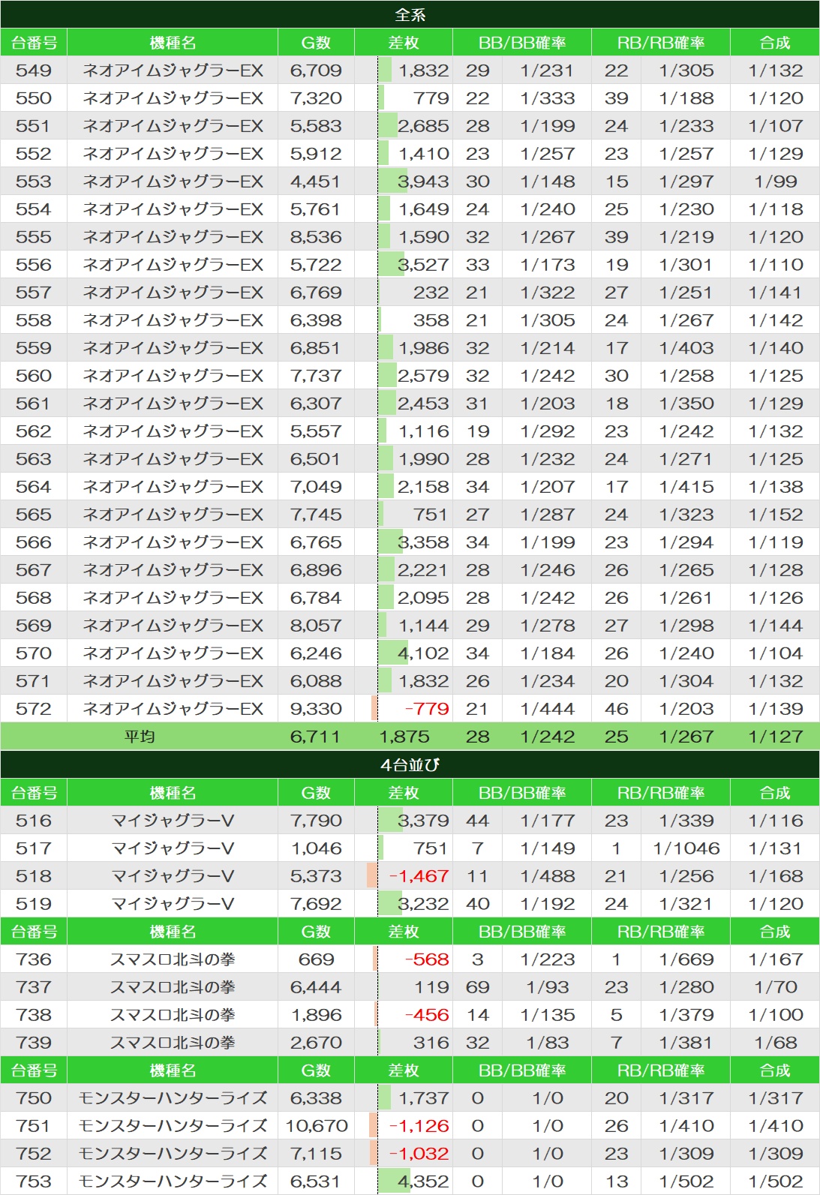Select G数 7,737 in row 560
The image size is (820, 1195).
(x=316, y=376)
